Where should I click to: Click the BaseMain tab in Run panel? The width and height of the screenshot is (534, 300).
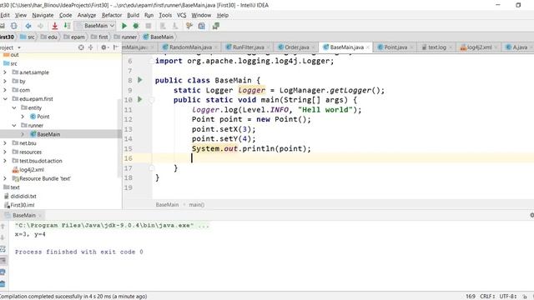point(24,215)
